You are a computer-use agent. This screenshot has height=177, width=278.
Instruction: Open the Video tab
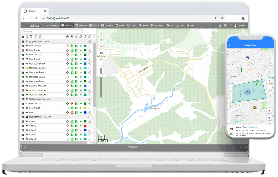tap(170, 25)
